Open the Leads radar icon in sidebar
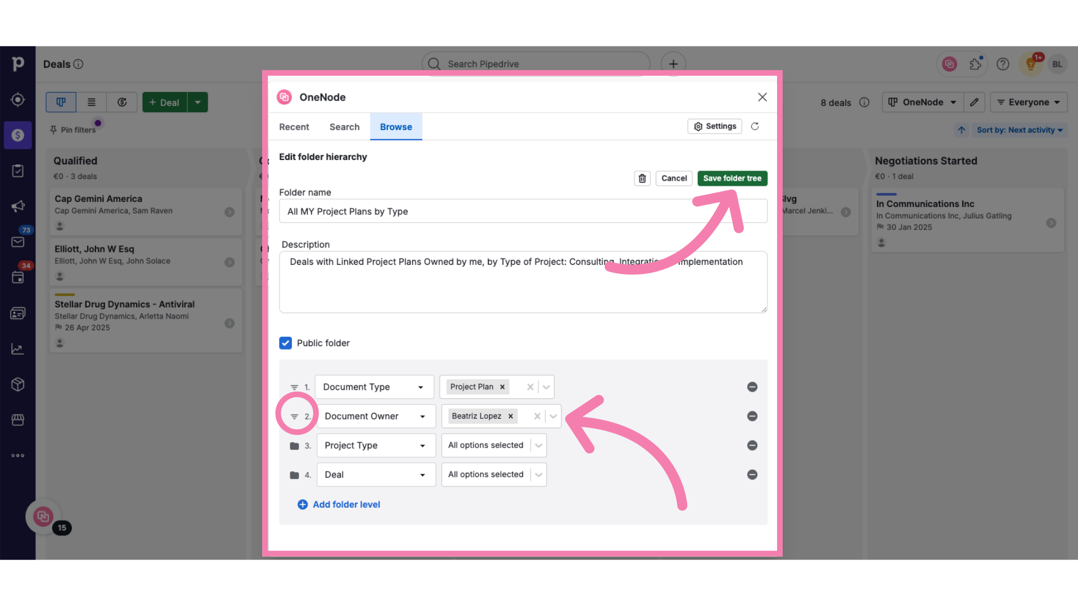 tap(18, 99)
